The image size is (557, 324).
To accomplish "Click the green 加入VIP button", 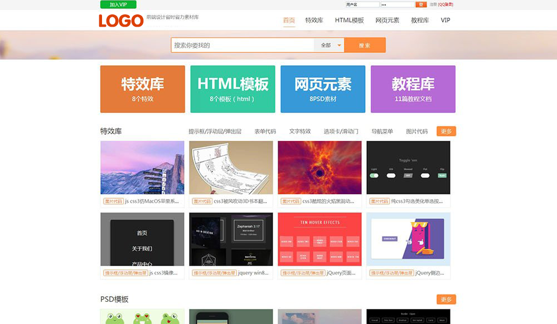I will click(118, 4).
